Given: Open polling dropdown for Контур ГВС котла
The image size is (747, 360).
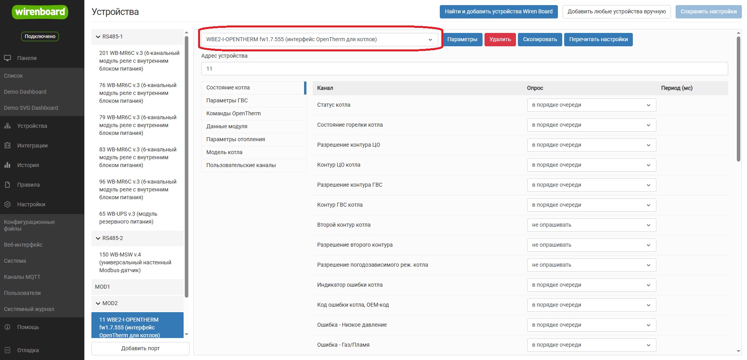Looking at the screenshot, I should click(x=591, y=205).
